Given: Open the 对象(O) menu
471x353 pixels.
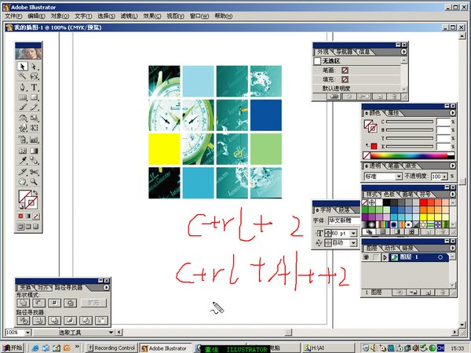Looking at the screenshot, I should pos(60,16).
